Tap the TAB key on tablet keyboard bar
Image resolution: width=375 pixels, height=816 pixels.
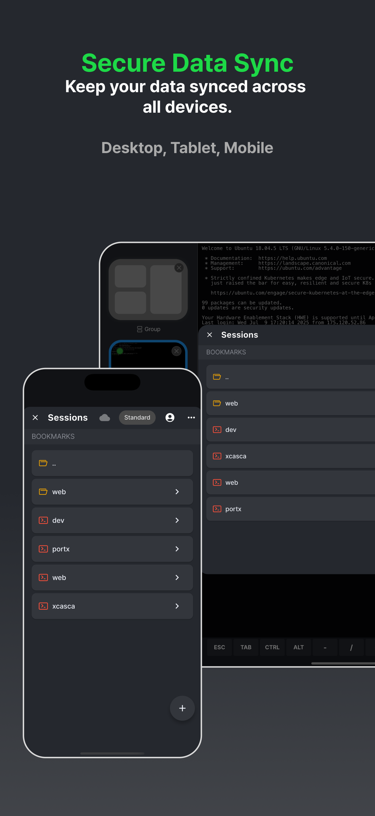click(x=246, y=647)
